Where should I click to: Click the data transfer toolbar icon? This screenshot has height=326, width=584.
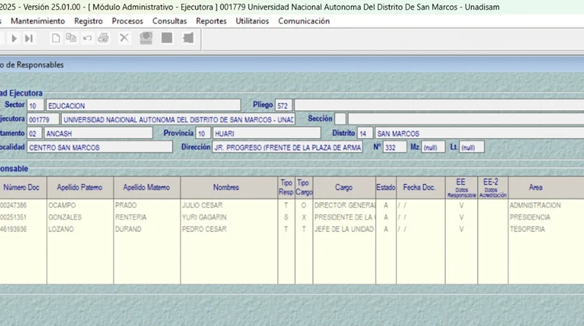pos(146,38)
